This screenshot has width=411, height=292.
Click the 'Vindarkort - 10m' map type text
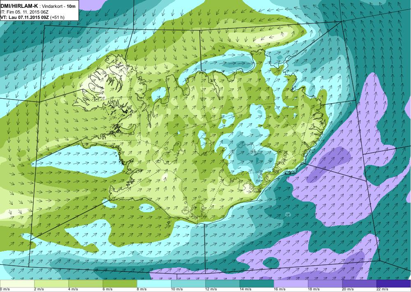[58, 6]
